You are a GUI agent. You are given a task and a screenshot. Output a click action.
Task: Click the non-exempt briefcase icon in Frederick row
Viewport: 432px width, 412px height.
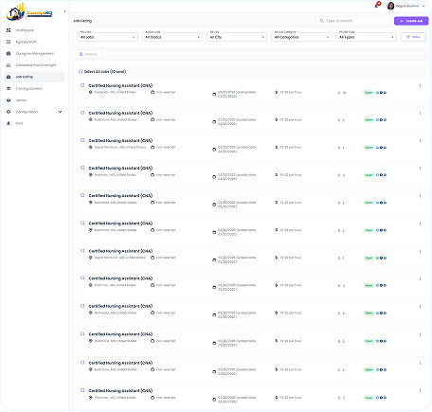click(x=153, y=92)
